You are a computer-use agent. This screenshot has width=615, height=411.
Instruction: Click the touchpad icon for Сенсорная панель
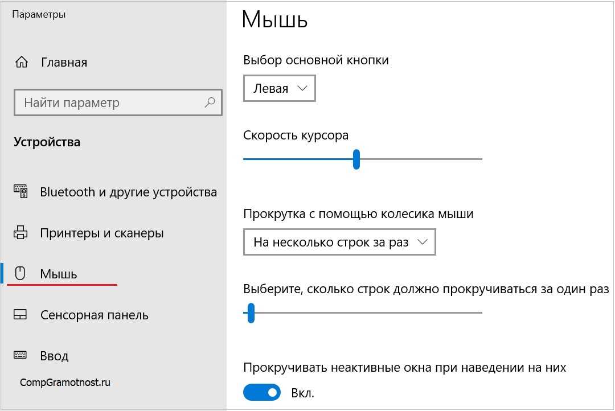click(x=20, y=315)
